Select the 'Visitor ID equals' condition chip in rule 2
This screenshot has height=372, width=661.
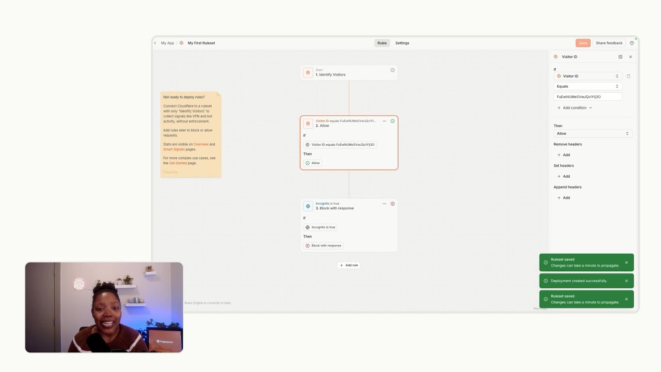340,145
